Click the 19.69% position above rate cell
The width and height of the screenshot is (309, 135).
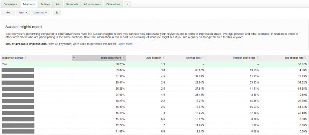(x=254, y=70)
